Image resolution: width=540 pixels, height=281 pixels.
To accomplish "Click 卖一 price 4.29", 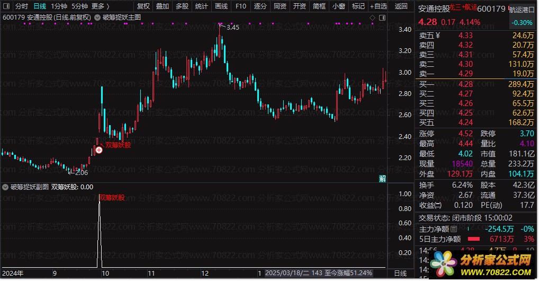I will [465, 74].
